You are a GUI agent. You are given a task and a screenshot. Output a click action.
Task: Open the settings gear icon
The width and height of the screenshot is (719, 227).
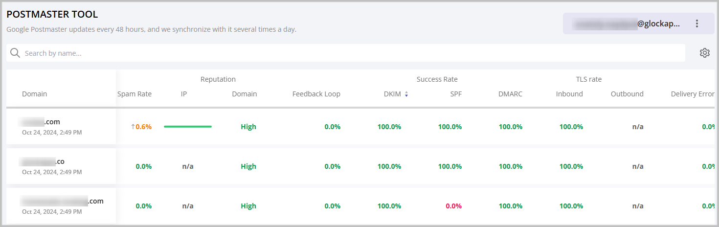coord(704,53)
